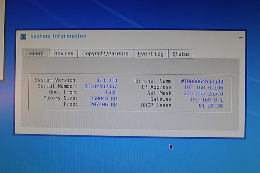Click the IP address 192.168.0.106
Screen dimensions: 260x173
point(203,88)
